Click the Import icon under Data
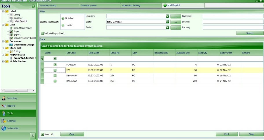Viewport: 264px width, 140px height. (11, 31)
